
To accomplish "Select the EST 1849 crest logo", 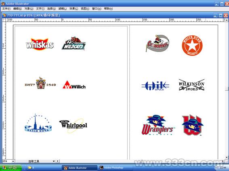I will (x=40, y=83).
